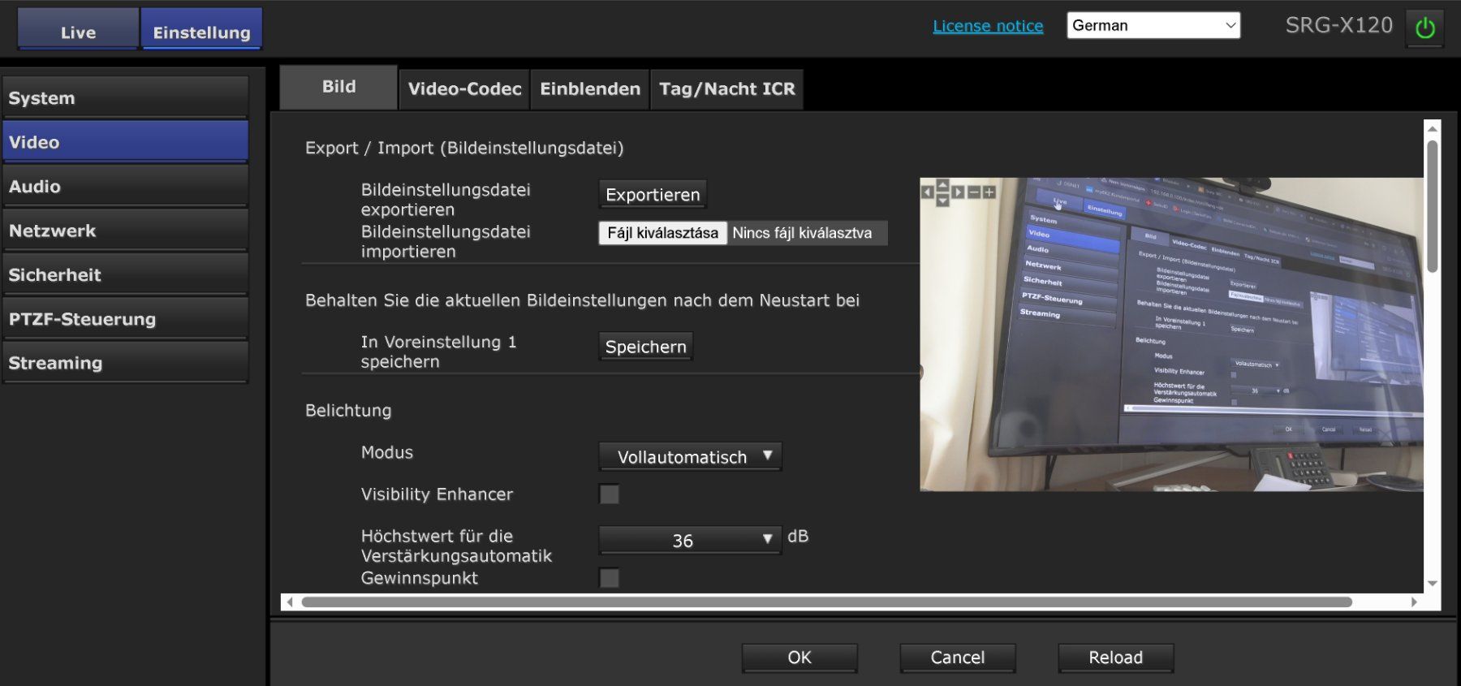This screenshot has height=686, width=1461.
Task: Zoom in with the plus icon
Action: pyautogui.click(x=989, y=192)
